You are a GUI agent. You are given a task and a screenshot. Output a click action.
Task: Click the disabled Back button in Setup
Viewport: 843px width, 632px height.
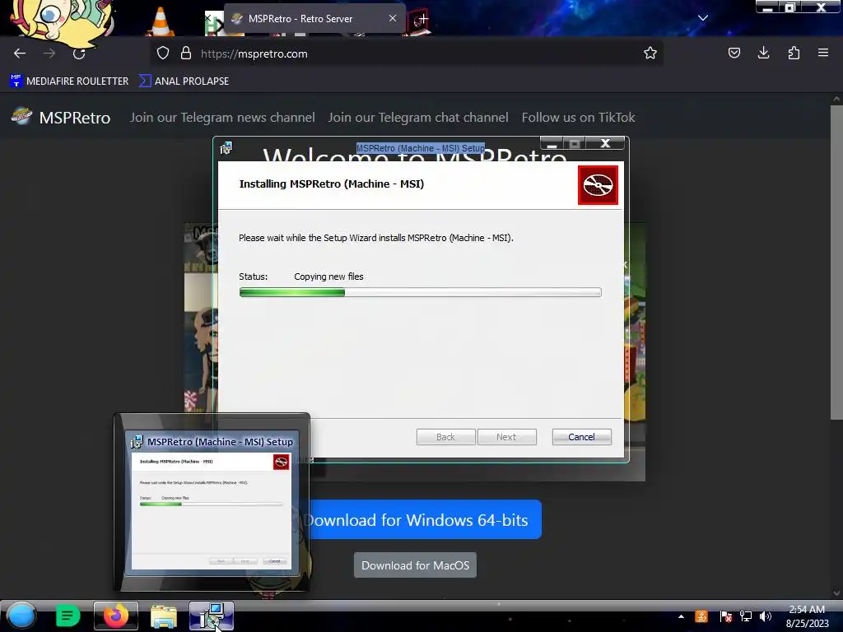pos(445,437)
